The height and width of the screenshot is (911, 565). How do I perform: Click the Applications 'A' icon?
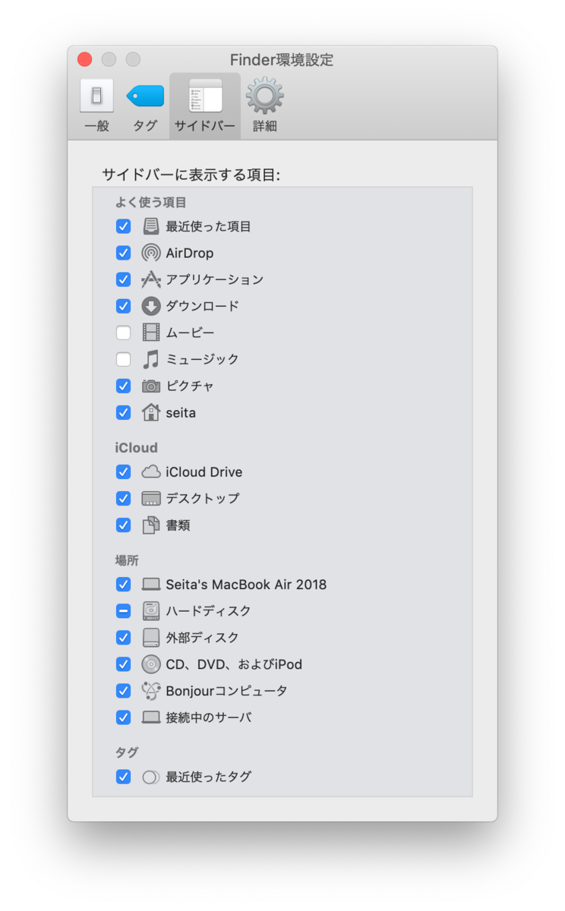click(151, 279)
